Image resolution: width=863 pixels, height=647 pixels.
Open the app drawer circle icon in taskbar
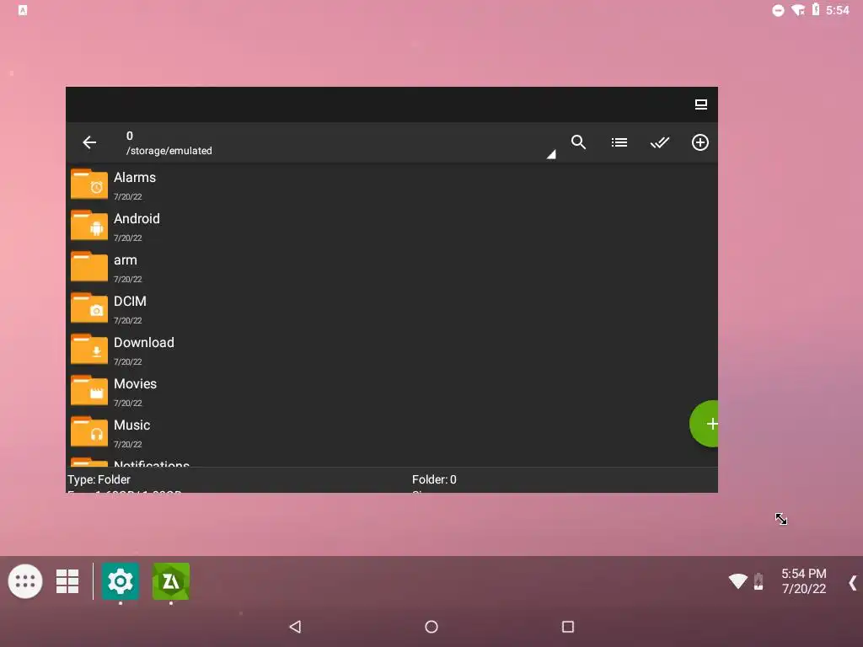point(25,581)
